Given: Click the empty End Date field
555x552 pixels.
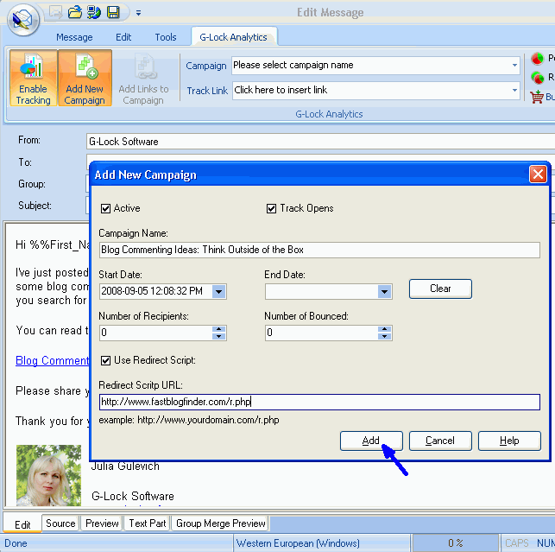Looking at the screenshot, I should click(321, 292).
